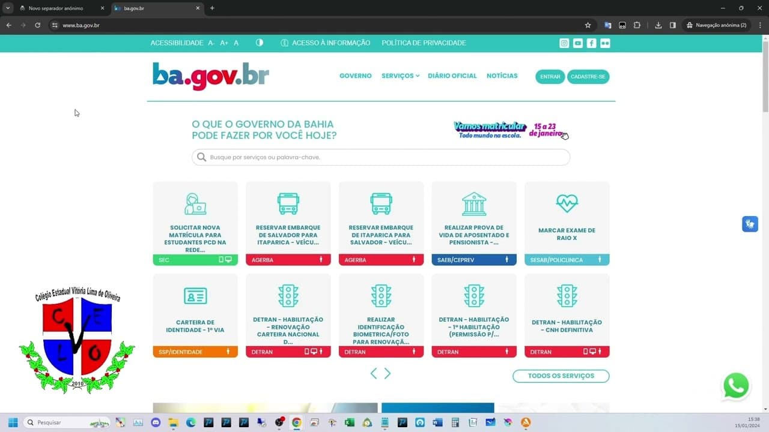
Task: Close the ba.gov.br tab
Action: click(198, 8)
